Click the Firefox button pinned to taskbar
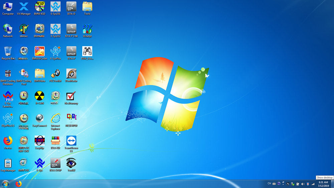Viewport: 334px width, 188px height. (18, 184)
